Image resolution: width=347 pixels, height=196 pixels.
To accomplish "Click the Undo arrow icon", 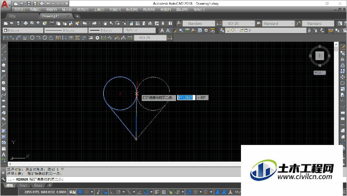I will [x=85, y=23].
